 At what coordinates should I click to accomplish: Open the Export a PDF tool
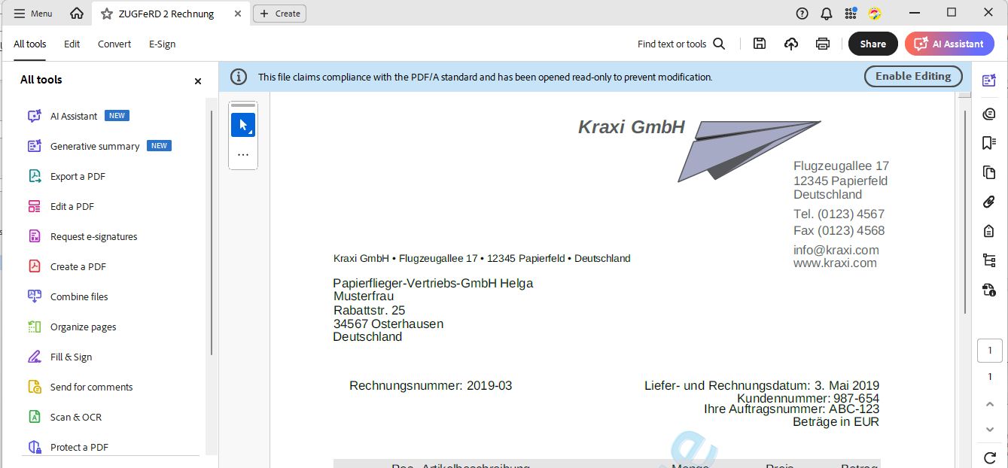78,176
